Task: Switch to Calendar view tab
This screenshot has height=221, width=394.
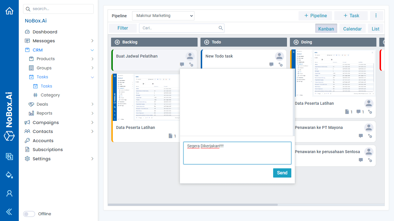Action: (352, 29)
